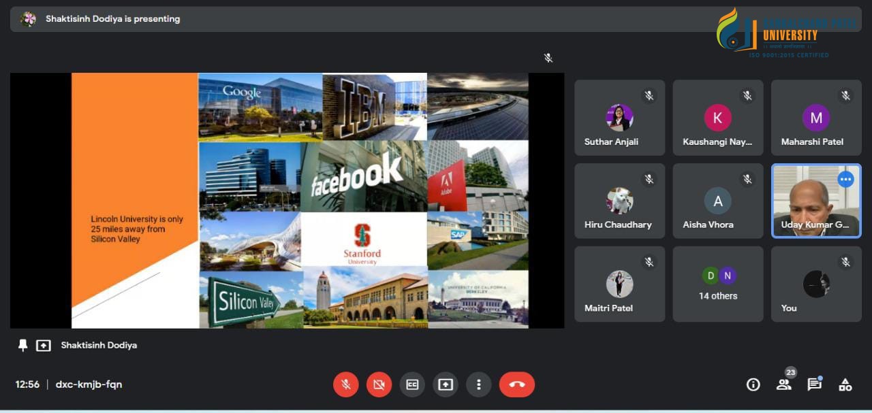Viewport: 872px width, 413px height.
Task: Click muted mic icon on Kaushangi tile
Action: pyautogui.click(x=747, y=96)
